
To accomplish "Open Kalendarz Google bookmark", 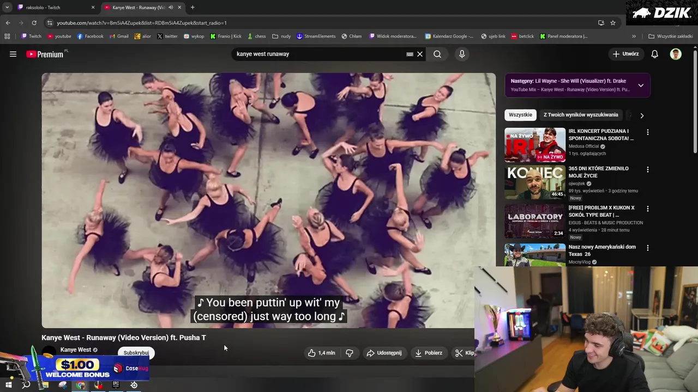I will pos(449,36).
